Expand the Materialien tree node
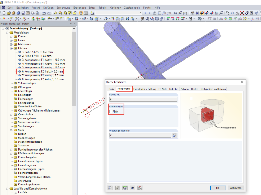The image size is (261, 195). tap(11, 44)
